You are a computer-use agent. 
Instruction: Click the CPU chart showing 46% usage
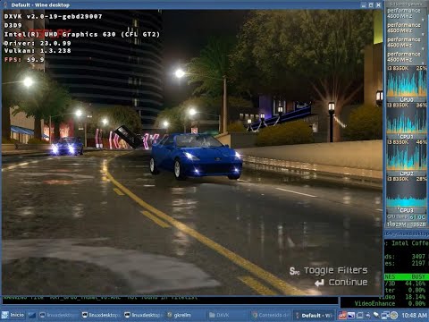[407, 156]
